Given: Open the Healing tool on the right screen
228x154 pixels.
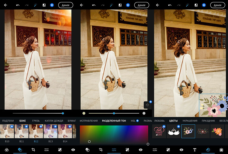Looking at the screenshot, I should [168, 150].
